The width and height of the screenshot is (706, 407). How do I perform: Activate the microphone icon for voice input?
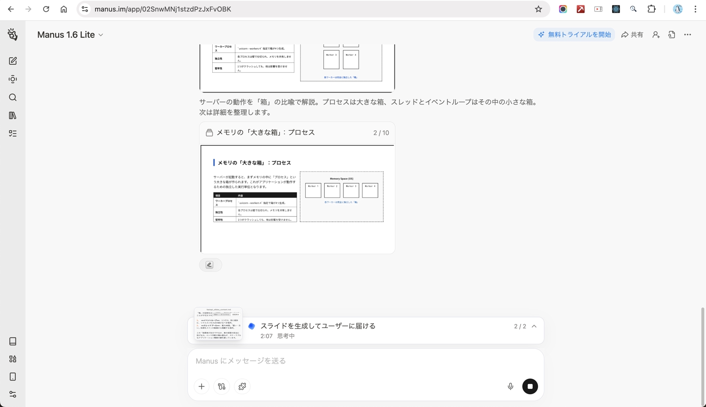coord(510,386)
